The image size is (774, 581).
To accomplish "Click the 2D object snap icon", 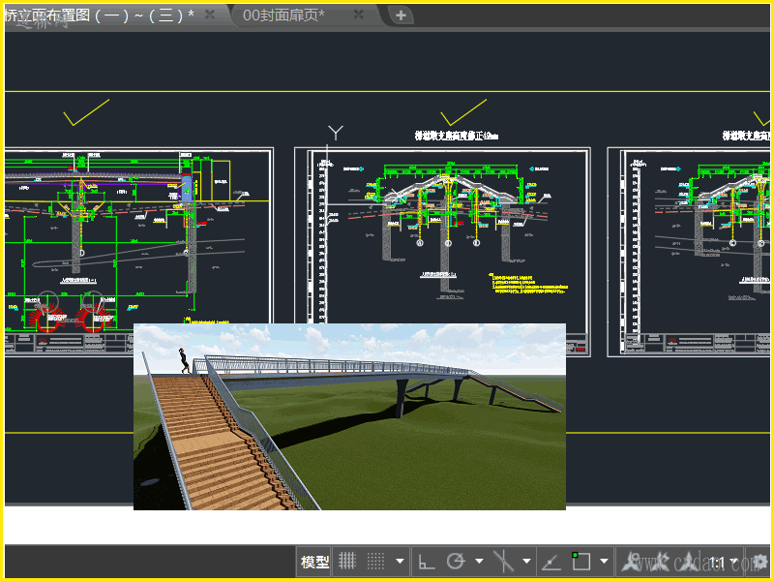I will click(x=580, y=562).
